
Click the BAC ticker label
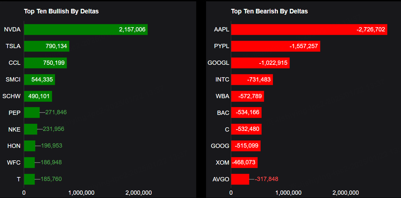[223, 113]
